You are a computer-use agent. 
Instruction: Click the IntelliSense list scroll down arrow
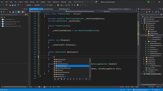coord(90,77)
